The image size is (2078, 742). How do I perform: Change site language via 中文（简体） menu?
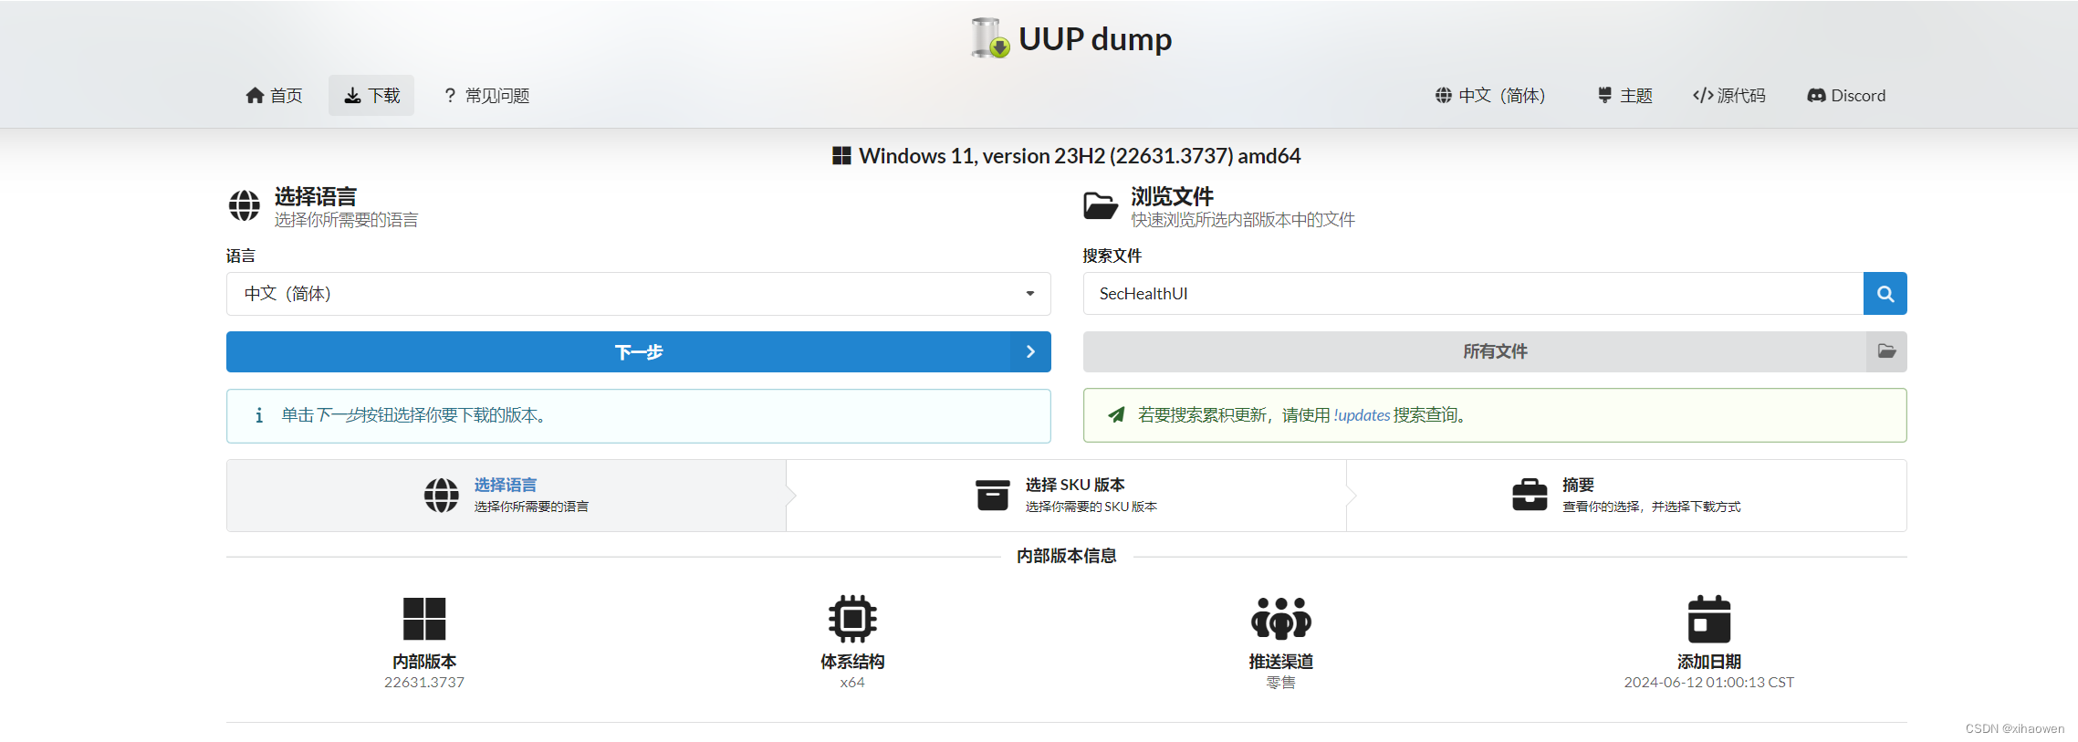tap(1490, 96)
